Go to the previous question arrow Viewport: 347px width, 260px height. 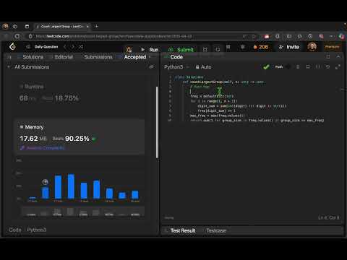[65, 47]
